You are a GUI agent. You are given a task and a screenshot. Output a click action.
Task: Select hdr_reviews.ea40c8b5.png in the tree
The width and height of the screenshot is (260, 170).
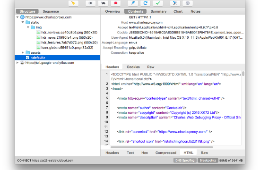[69, 32]
